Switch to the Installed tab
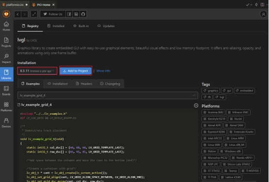Viewport: 269px width, 182px height. coord(56,26)
